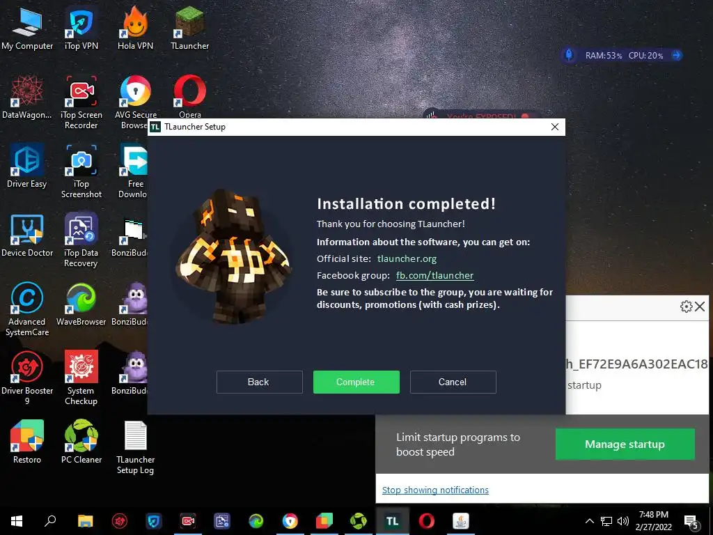This screenshot has height=535, width=713.
Task: Open DataWagon desktop shortcut
Action: (27, 98)
